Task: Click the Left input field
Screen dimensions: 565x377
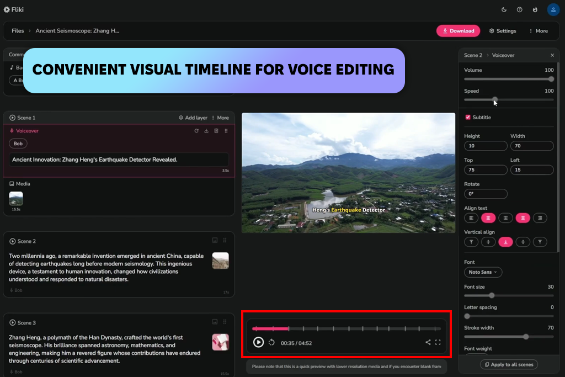Action: click(532, 170)
